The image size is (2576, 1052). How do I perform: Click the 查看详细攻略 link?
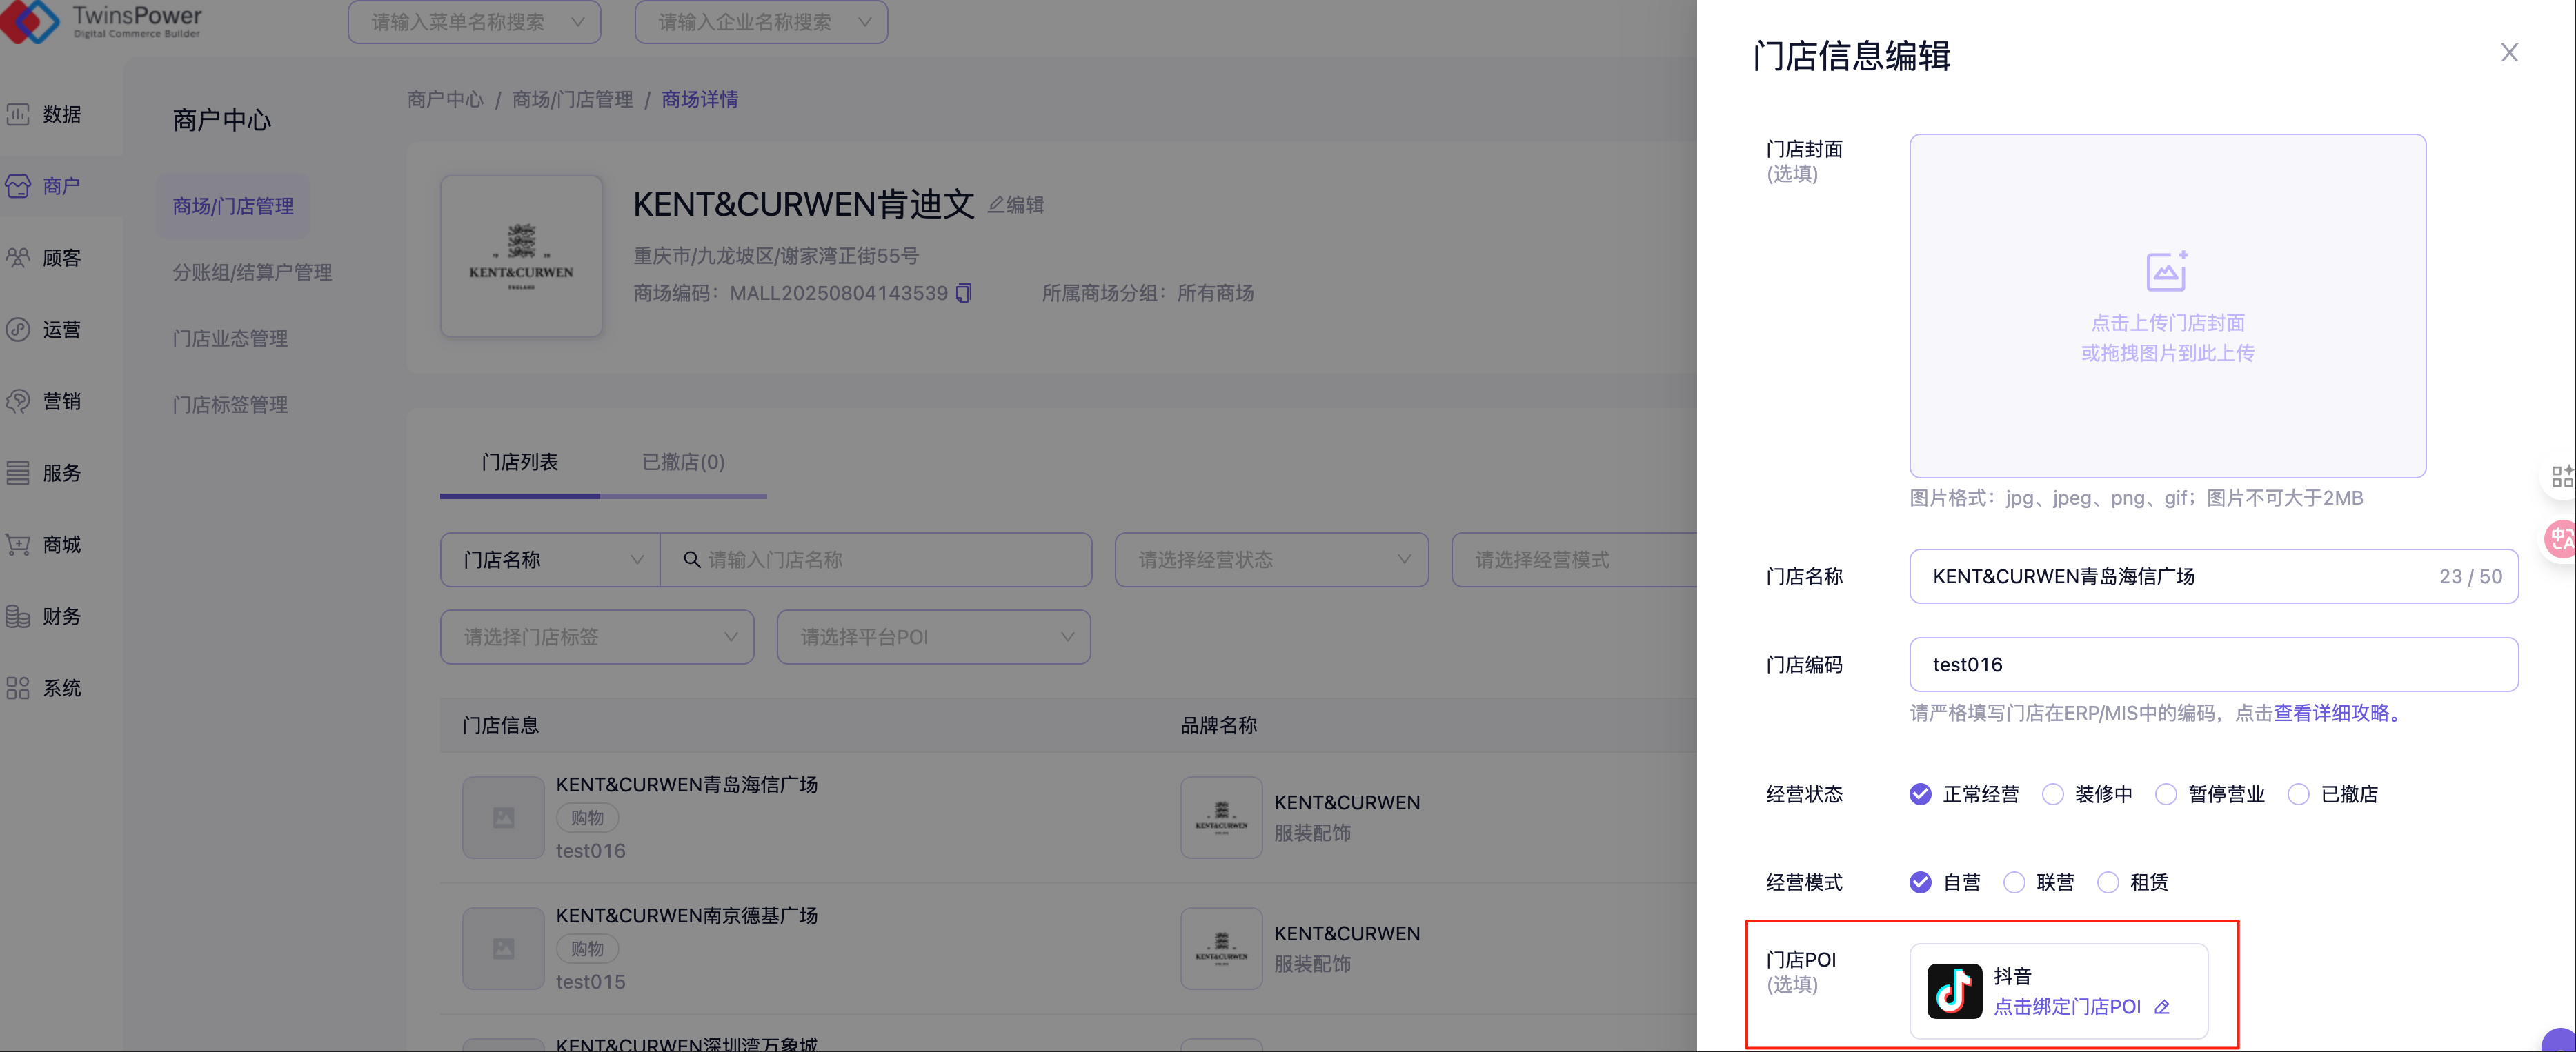[x=2331, y=712]
